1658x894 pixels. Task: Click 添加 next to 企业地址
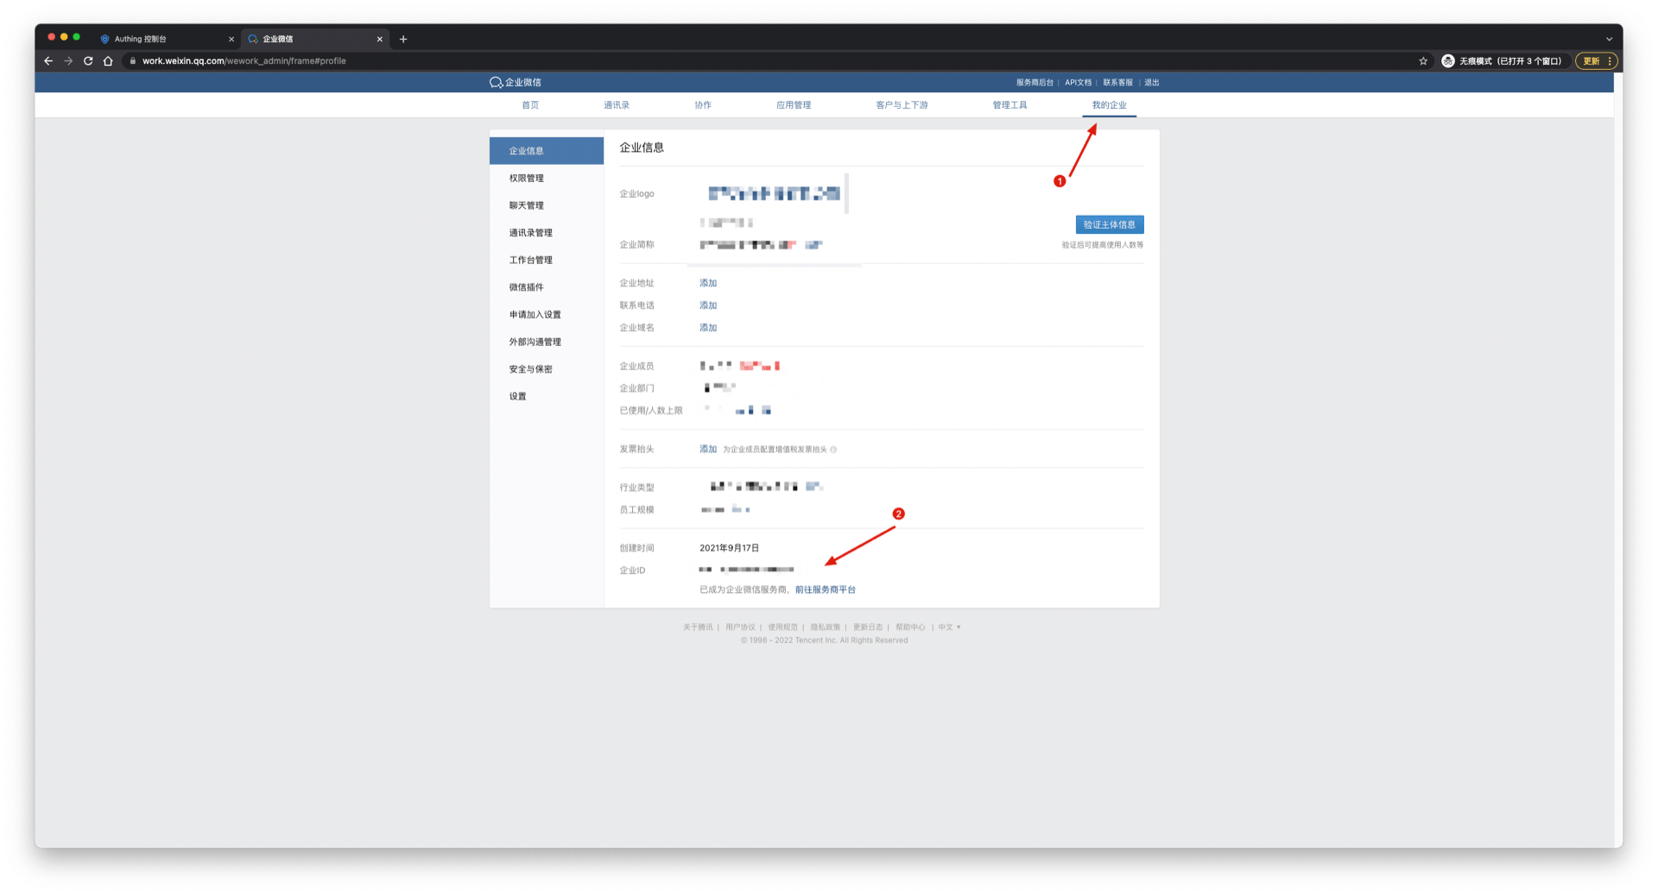click(x=708, y=283)
